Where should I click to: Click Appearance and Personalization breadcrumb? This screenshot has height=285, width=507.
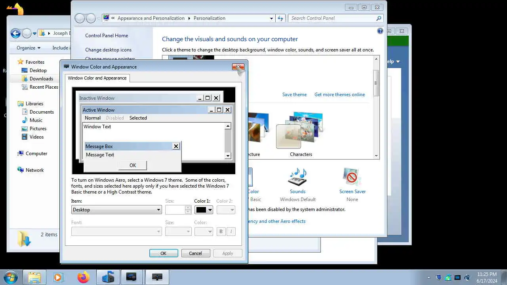pyautogui.click(x=151, y=18)
